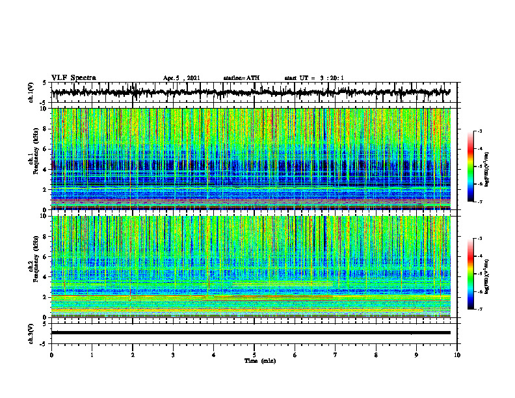Select the 'Time (min)' x-axis label
Screen dimensions: 515x398
tap(260, 361)
